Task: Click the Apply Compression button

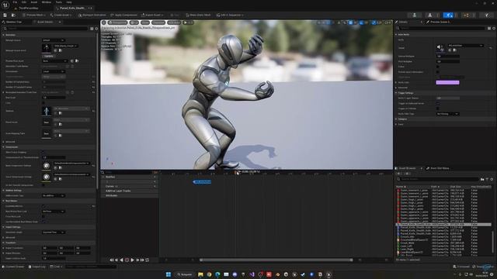Action: pyautogui.click(x=123, y=15)
